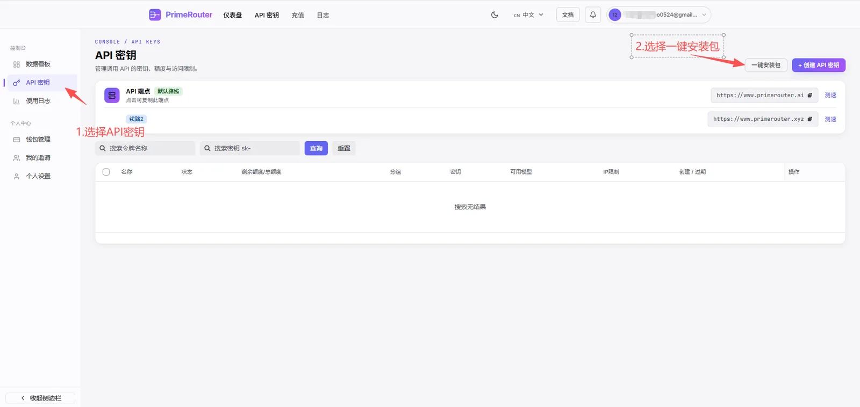Click the 创建 / 过期 column header
Viewport: 860px width, 407px height.
click(692, 172)
